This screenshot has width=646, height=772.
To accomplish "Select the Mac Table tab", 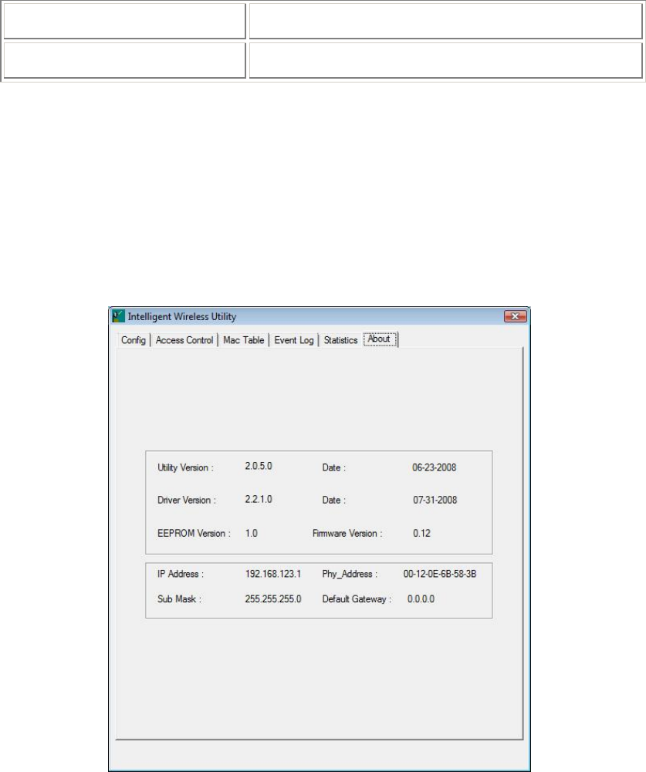I will (243, 340).
